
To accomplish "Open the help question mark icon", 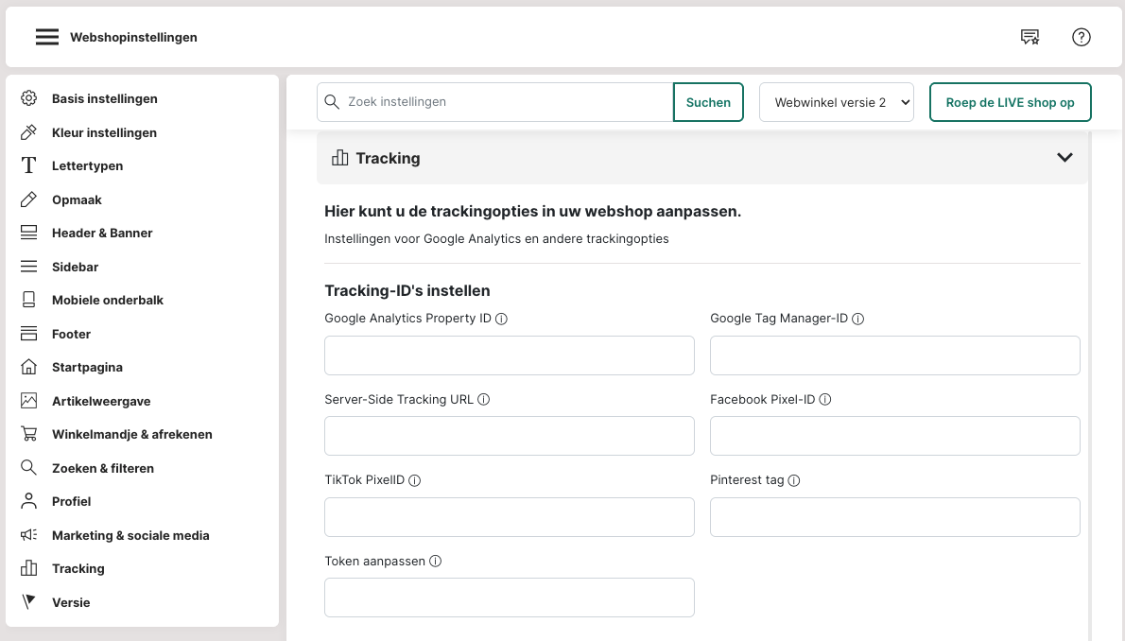I will 1082,37.
